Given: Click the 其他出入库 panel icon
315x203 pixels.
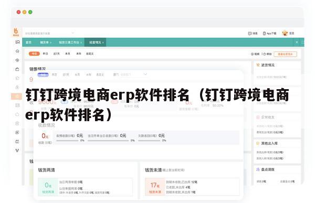Looking at the screenshot, I should click(258, 143).
